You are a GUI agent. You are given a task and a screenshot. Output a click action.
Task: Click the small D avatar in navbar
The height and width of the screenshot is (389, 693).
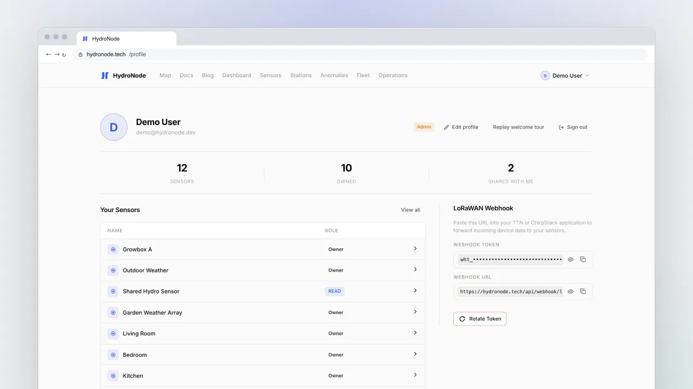click(545, 75)
